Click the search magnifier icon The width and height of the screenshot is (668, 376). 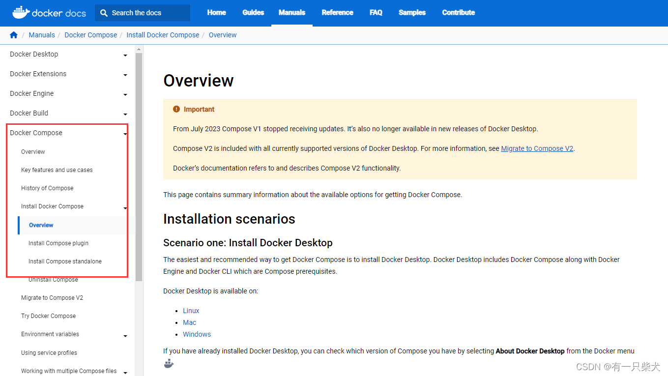point(104,13)
